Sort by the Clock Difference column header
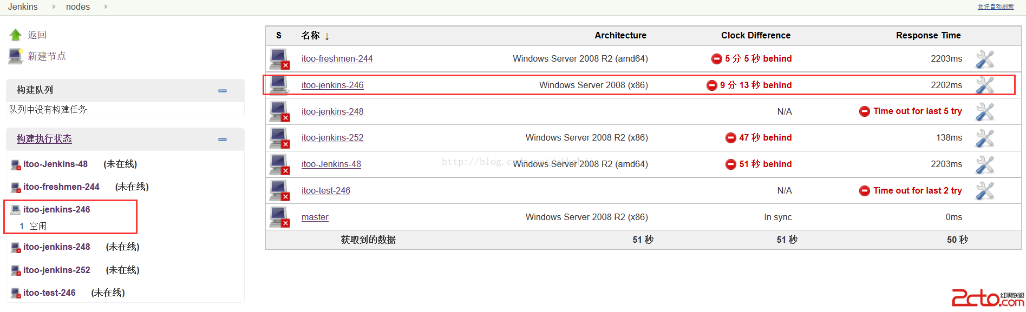Viewport: 1026px width, 312px height. coord(756,35)
